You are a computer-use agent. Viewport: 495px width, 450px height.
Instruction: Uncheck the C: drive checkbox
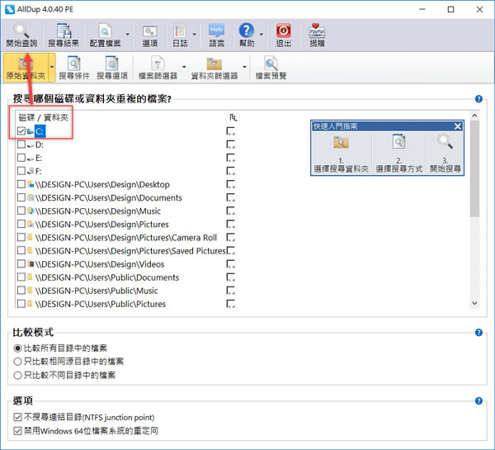pos(21,131)
